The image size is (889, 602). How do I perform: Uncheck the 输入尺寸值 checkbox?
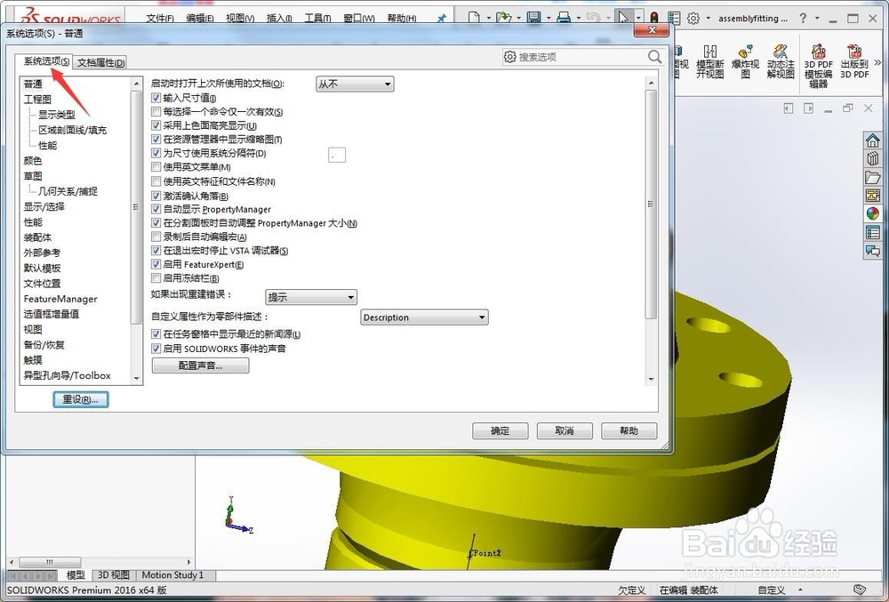pyautogui.click(x=156, y=98)
